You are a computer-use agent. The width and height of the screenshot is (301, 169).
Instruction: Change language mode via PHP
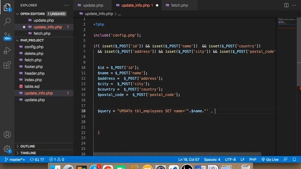point(253,160)
